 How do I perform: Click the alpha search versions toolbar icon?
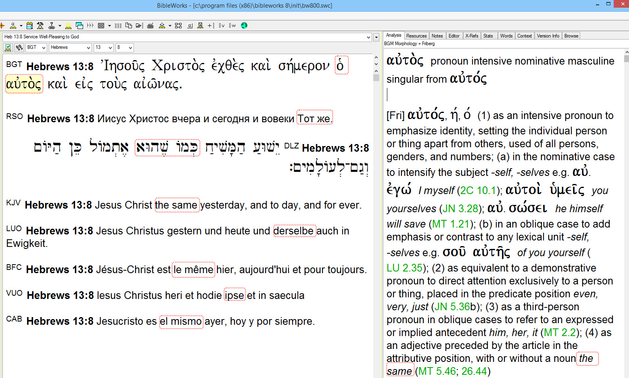click(x=13, y=25)
